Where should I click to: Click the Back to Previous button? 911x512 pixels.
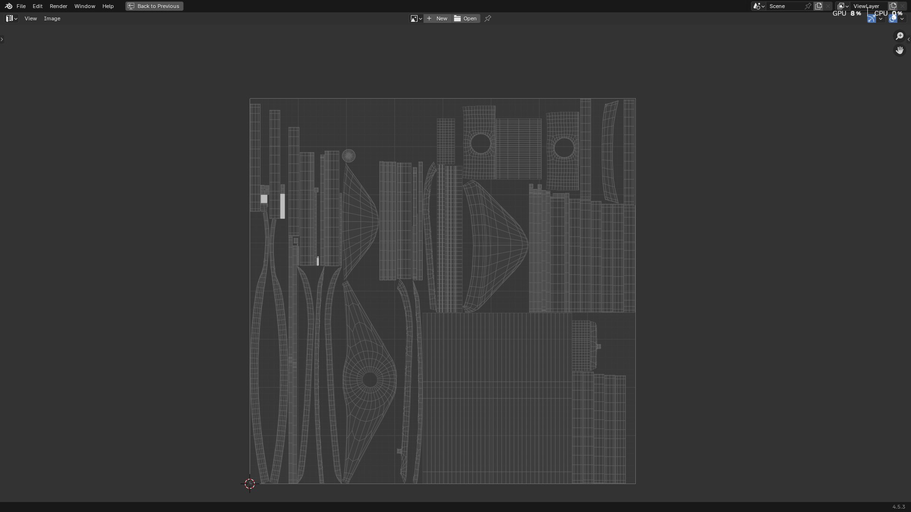click(x=154, y=6)
